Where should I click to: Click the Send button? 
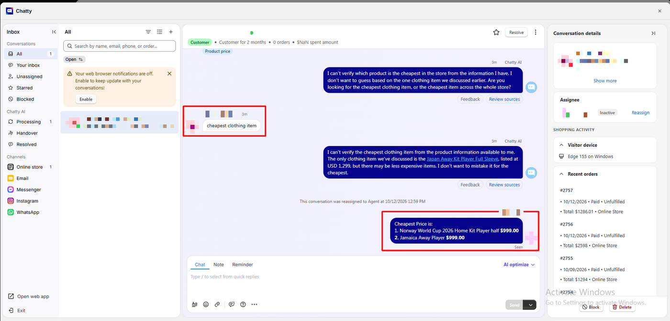pos(514,305)
